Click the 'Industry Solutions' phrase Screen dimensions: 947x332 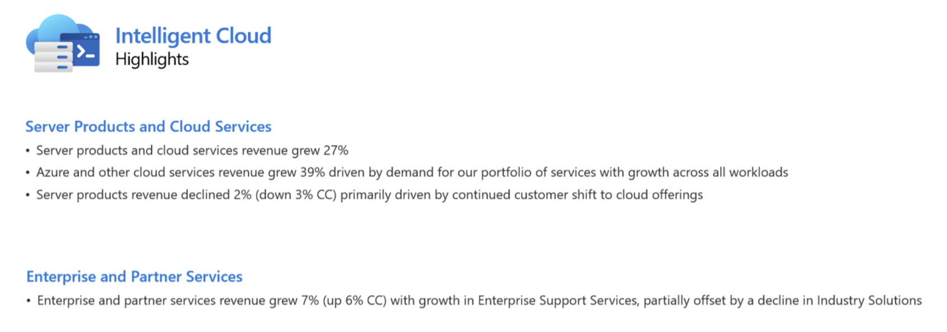pyautogui.click(x=869, y=300)
